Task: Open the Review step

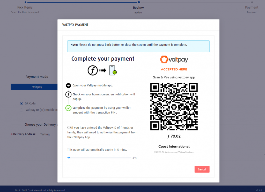Action: [x=138, y=8]
